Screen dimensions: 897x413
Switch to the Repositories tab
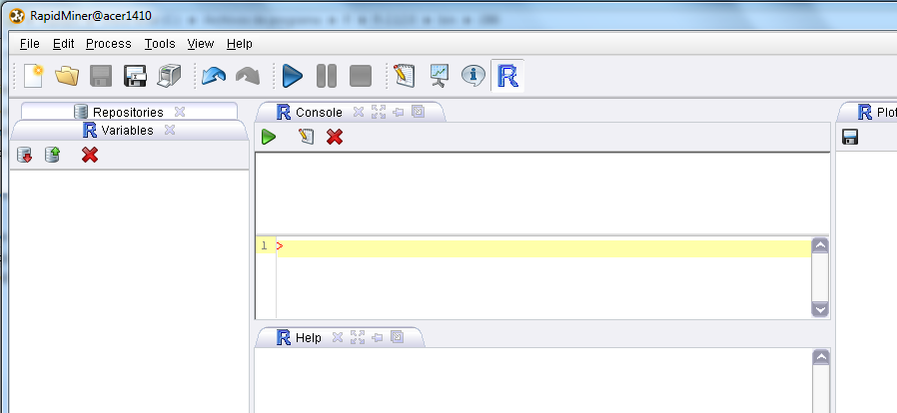click(127, 113)
